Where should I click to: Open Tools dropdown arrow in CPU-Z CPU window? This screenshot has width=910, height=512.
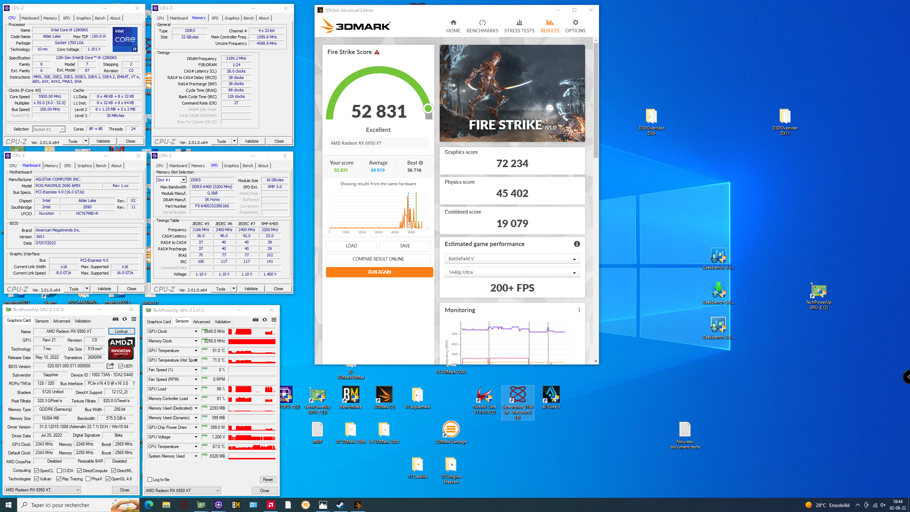(86, 141)
